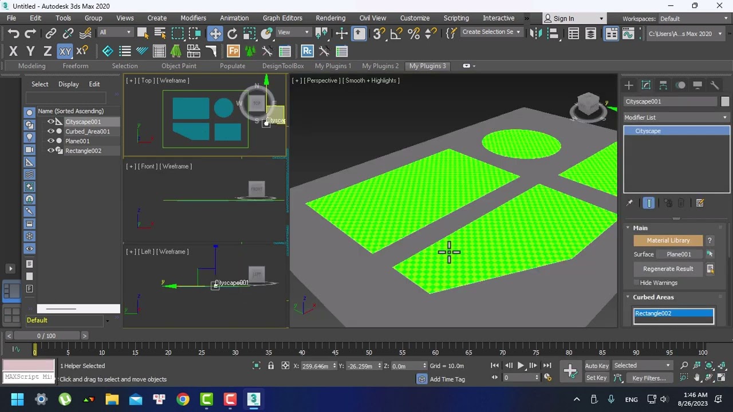Restrict to X axis constraint
The width and height of the screenshot is (733, 412).
13,51
